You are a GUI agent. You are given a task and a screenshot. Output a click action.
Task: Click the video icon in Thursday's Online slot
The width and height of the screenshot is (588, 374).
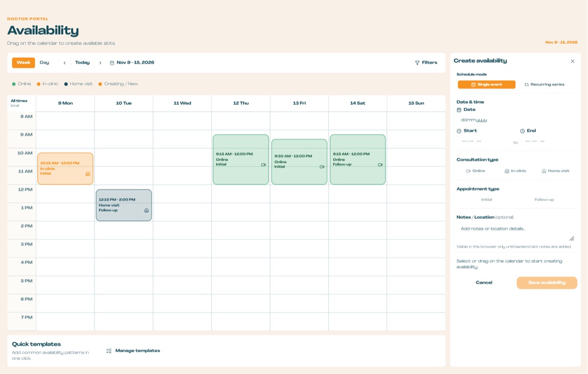pyautogui.click(x=263, y=165)
